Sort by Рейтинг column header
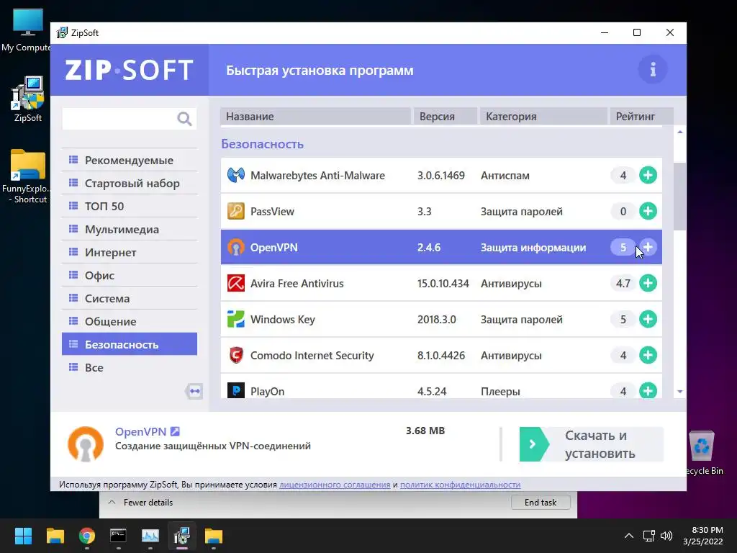Viewport: 737px width, 553px height. [x=641, y=116]
